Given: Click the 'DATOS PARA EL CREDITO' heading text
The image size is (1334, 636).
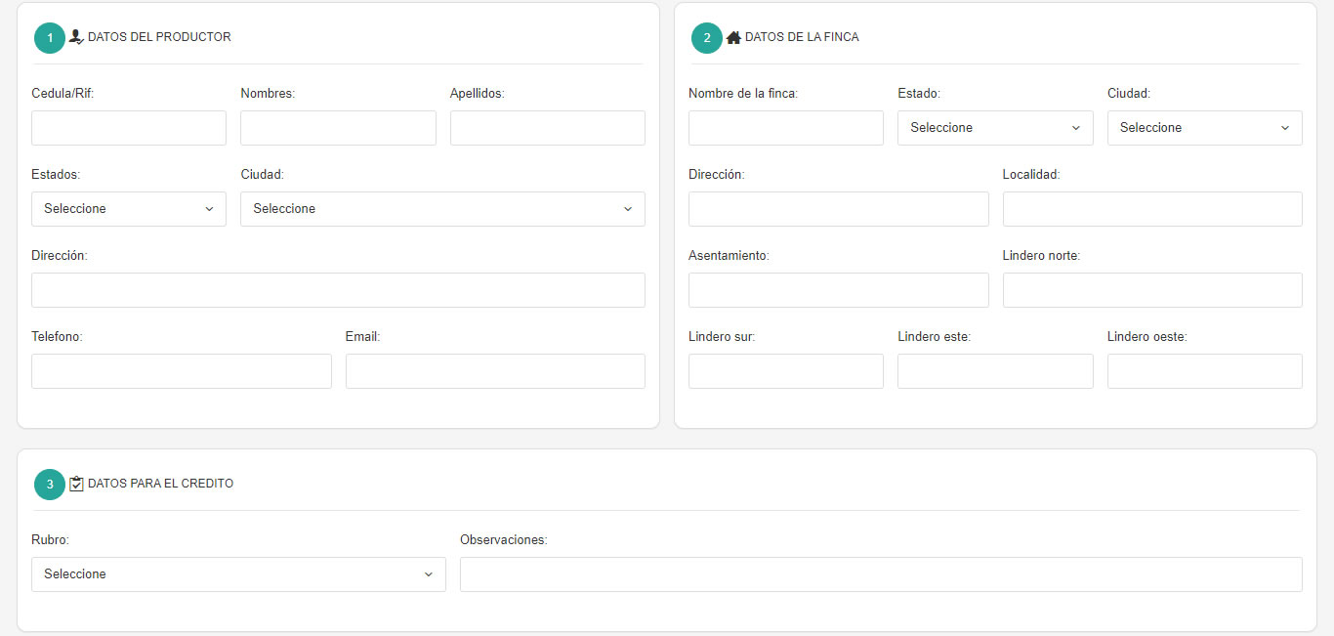Looking at the screenshot, I should [x=160, y=484].
